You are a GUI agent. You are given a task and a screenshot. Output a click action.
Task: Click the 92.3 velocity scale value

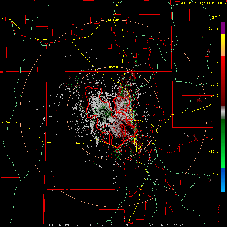coord(215,40)
